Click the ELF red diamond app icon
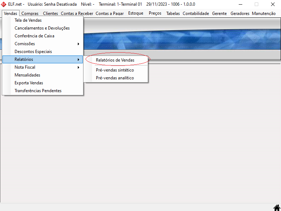The height and width of the screenshot is (211, 281). (x=4, y=4)
